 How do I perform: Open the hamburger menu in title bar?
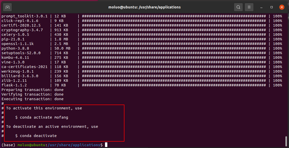pyautogui.click(x=249, y=7)
